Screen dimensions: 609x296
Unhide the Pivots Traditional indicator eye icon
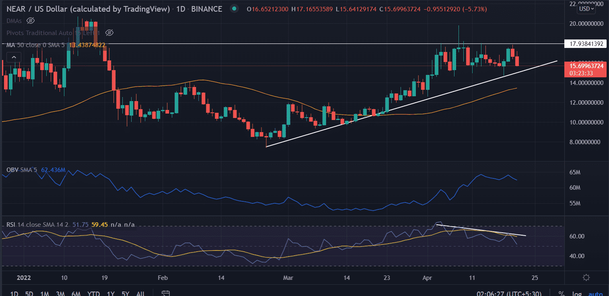click(109, 33)
